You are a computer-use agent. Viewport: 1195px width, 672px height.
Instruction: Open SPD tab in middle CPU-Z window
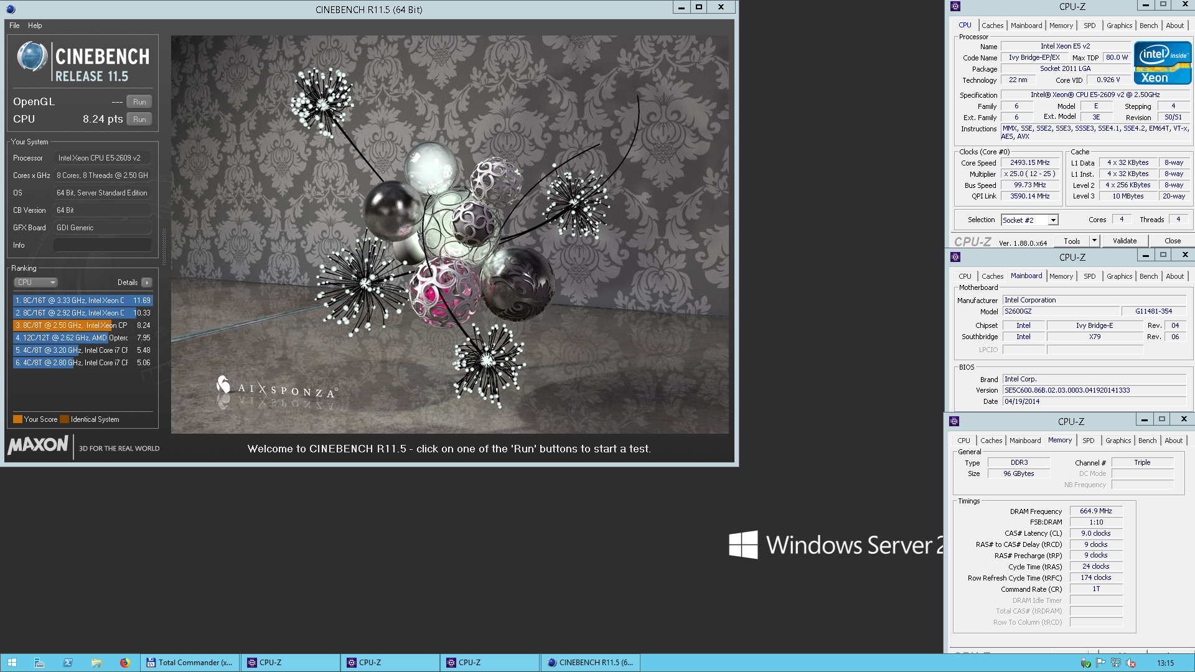1089,276
